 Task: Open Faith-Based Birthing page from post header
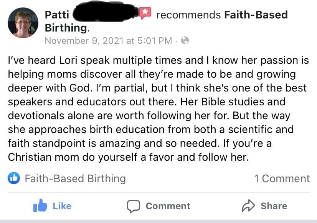pyautogui.click(x=256, y=15)
